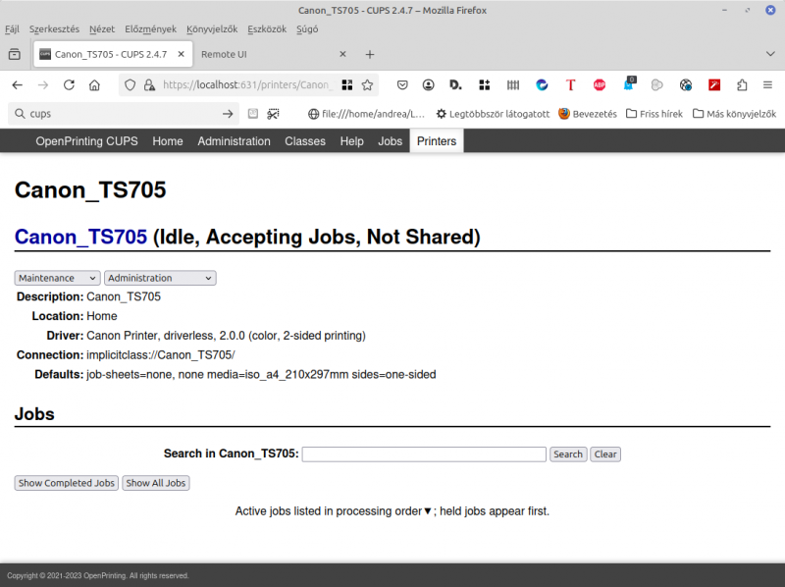Screen dimensions: 785x587
Task: Select the Canon_TS705 - CUPS 2.4.7 tab
Action: [x=111, y=54]
